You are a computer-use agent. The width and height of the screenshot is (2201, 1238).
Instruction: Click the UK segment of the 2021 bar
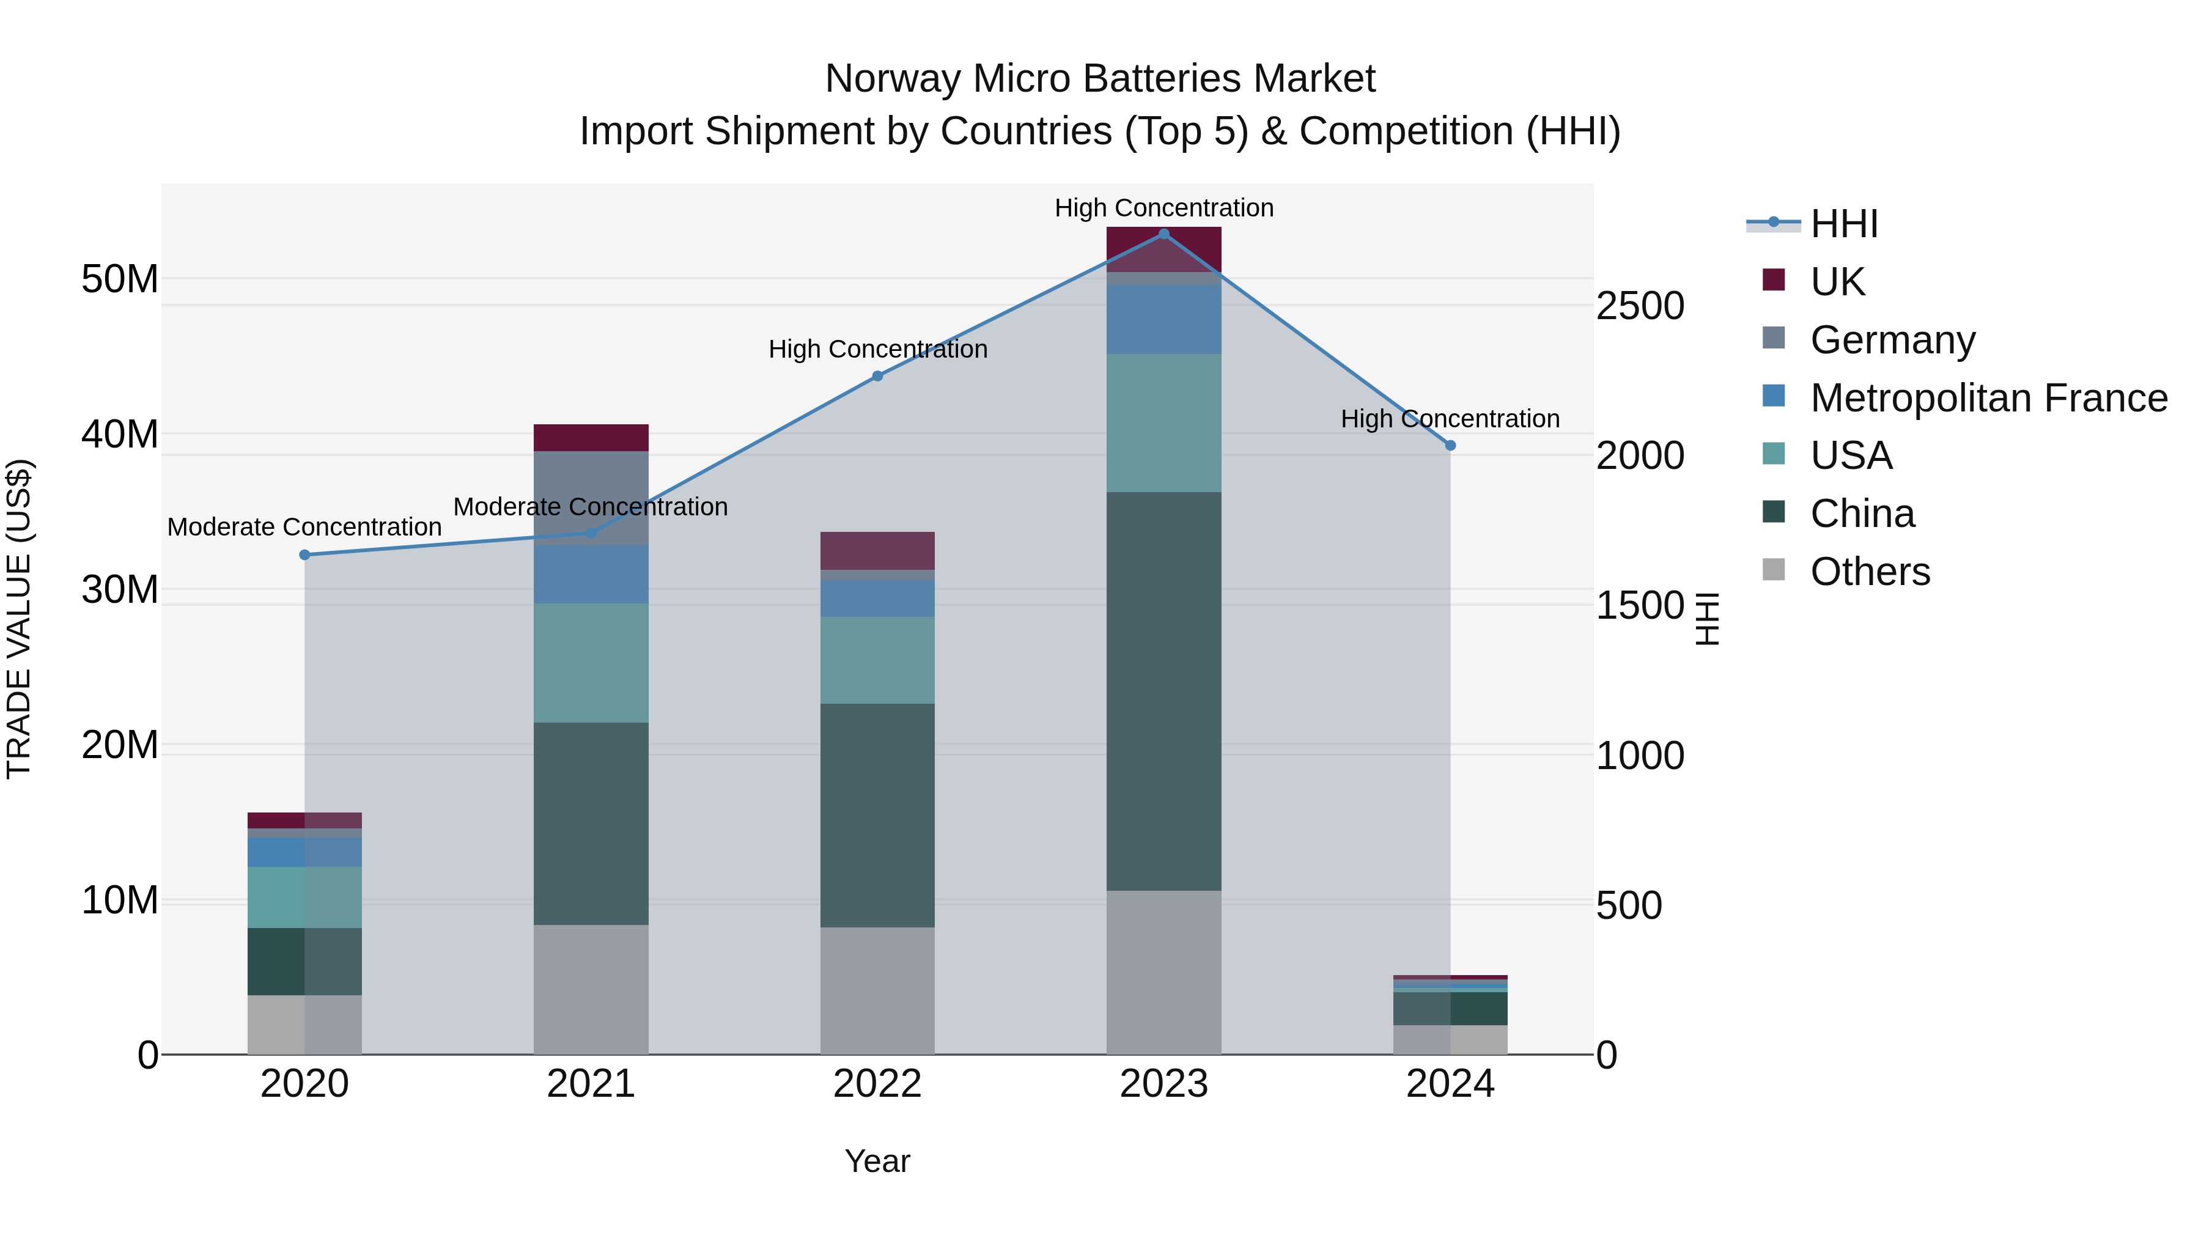[591, 438]
